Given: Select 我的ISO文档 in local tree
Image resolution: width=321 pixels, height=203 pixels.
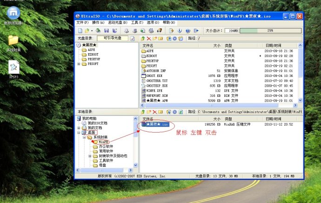Looking at the screenshot, I should coord(97,123).
